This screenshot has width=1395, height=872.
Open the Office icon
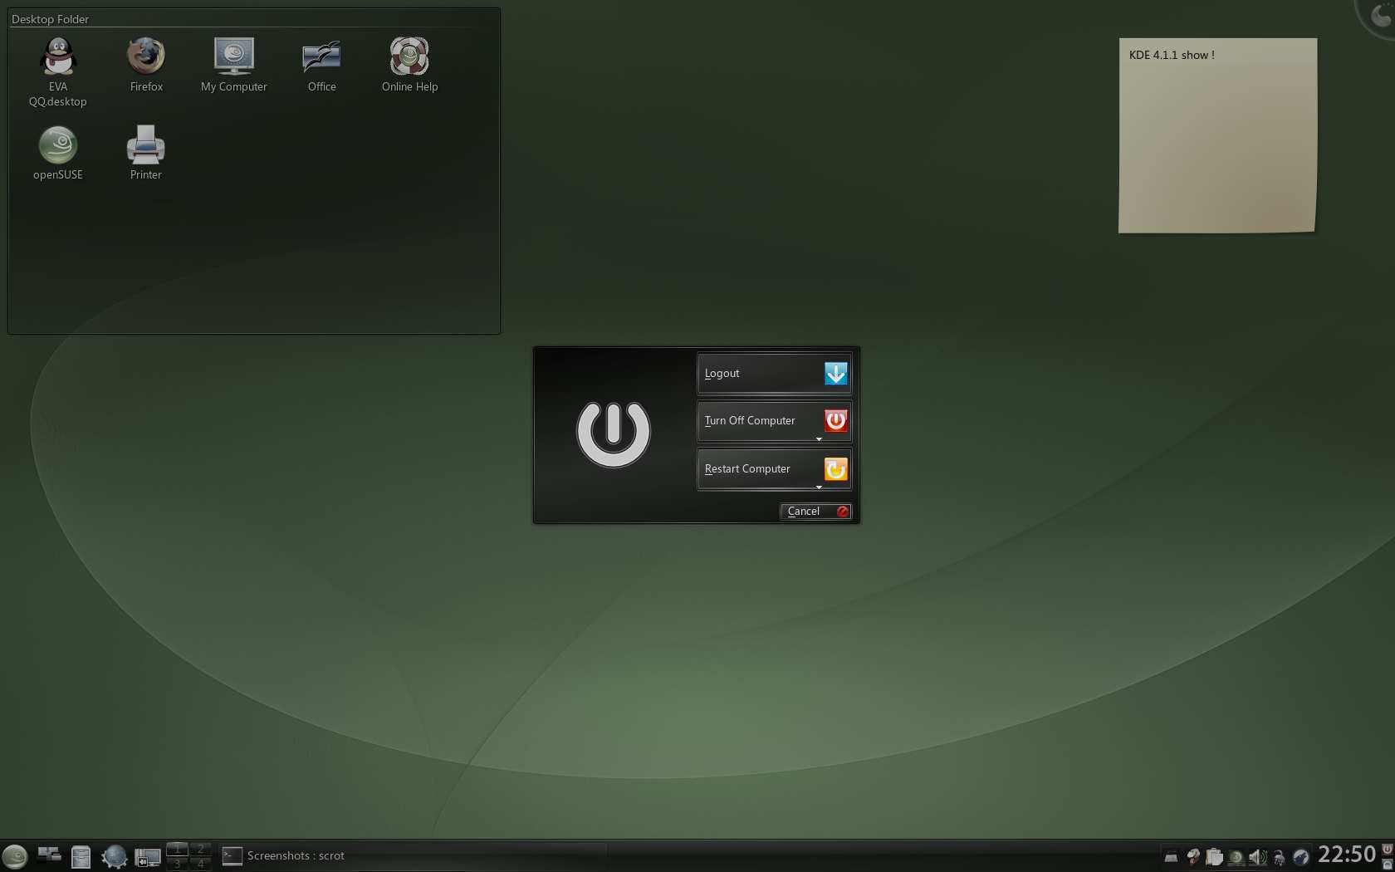coord(322,65)
